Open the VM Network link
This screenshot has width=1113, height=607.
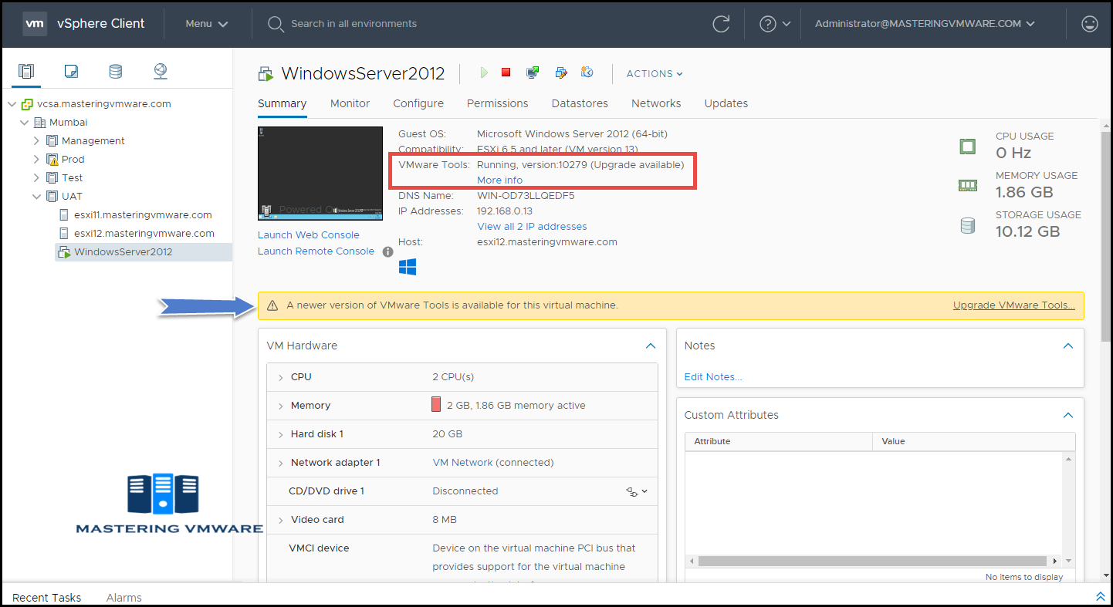[462, 463]
